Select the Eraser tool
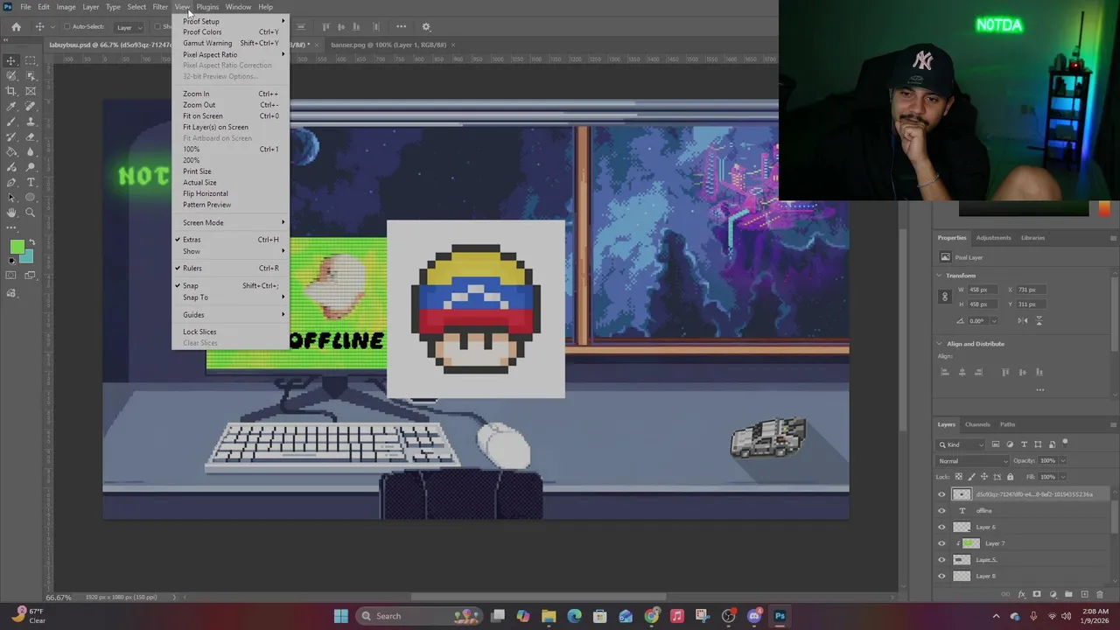The height and width of the screenshot is (630, 1120). [x=31, y=136]
